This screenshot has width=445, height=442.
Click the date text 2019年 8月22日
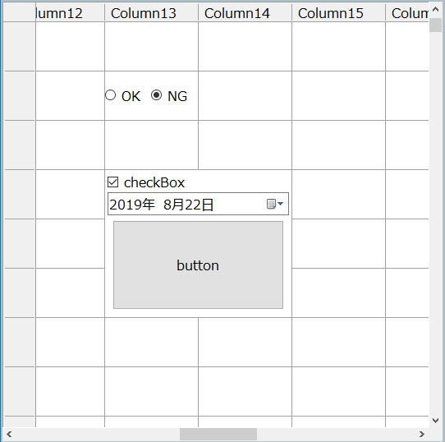[x=161, y=205]
